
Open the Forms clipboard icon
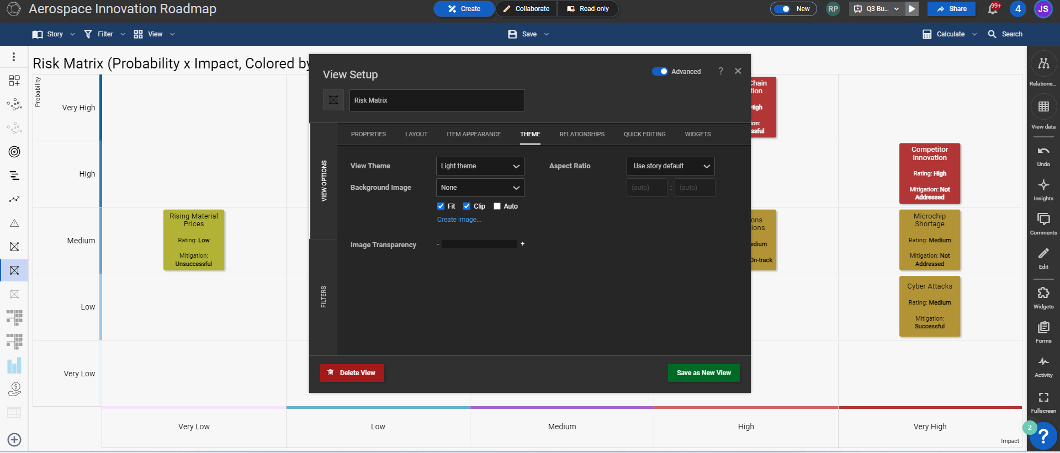pos(1043,328)
